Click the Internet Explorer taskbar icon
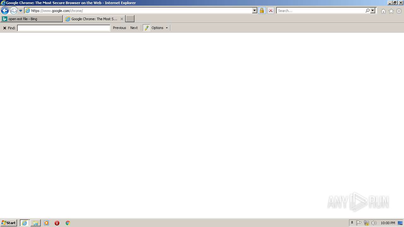 (x=24, y=223)
